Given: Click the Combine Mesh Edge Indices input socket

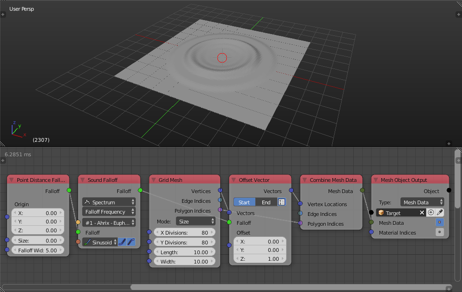Looking at the screenshot, I should click(x=300, y=213).
